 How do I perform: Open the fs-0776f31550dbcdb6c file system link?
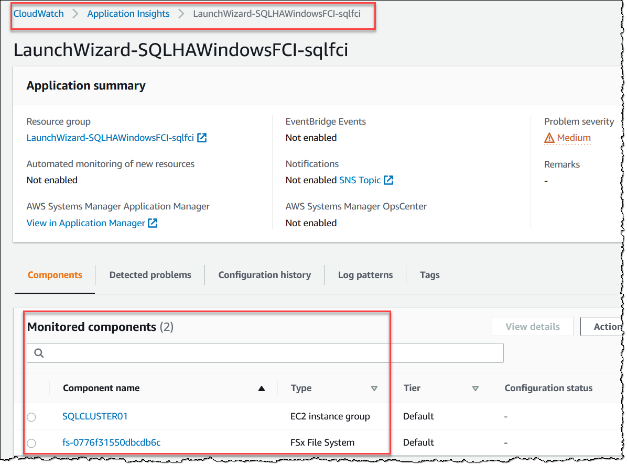111,442
